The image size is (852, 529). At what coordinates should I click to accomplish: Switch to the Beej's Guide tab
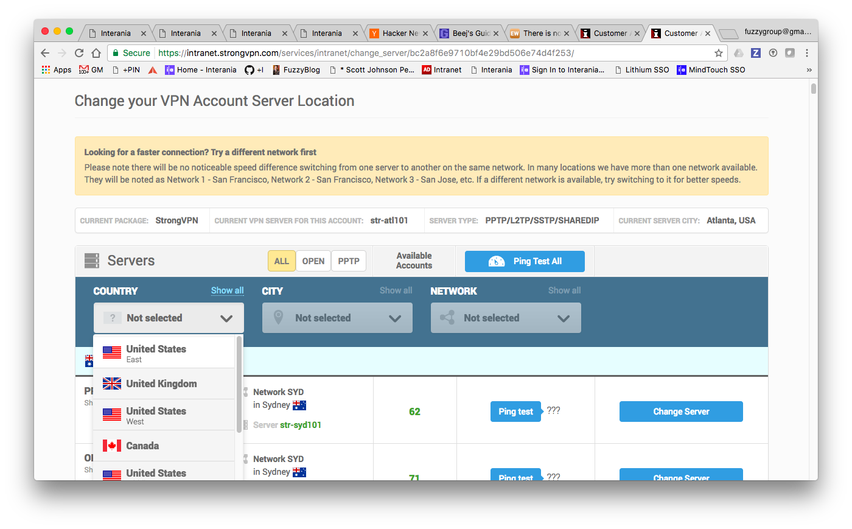(x=469, y=33)
